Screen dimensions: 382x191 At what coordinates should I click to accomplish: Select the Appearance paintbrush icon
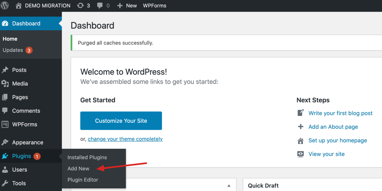click(x=5, y=143)
